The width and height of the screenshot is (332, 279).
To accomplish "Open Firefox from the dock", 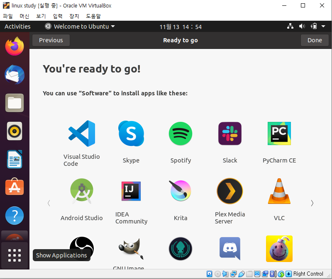I will pos(15,46).
